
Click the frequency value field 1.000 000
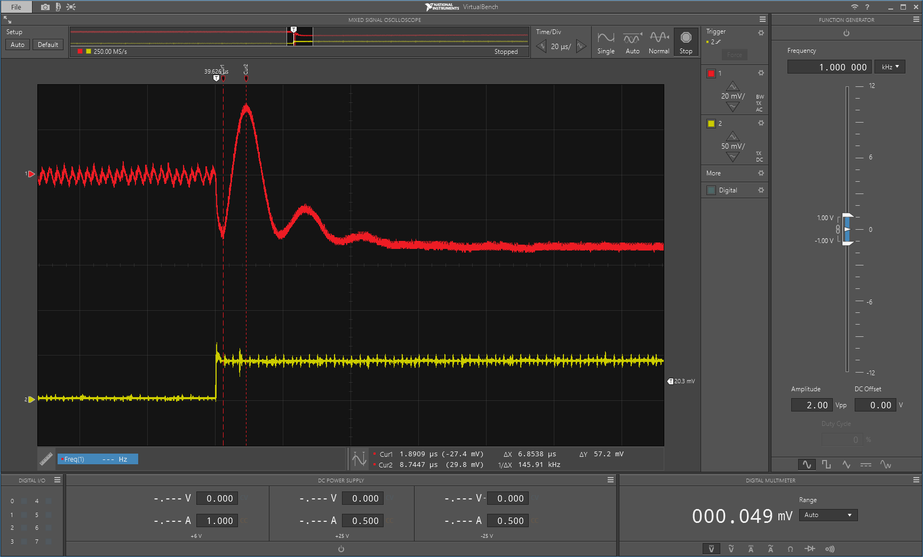830,67
